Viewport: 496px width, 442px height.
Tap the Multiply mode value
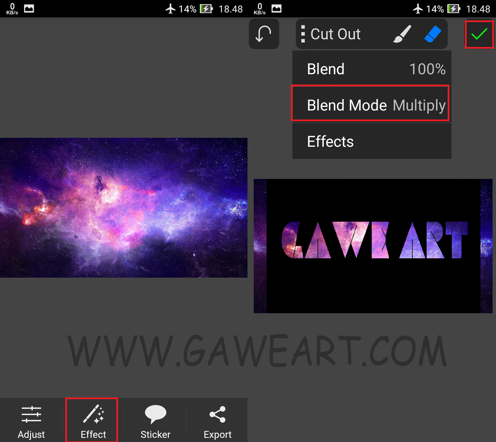pyautogui.click(x=419, y=105)
